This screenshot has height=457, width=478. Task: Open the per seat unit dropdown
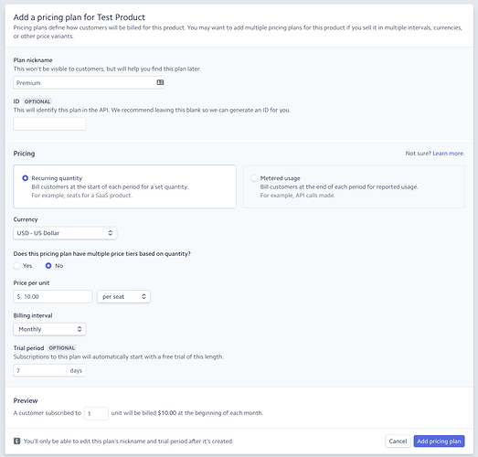pyautogui.click(x=123, y=296)
